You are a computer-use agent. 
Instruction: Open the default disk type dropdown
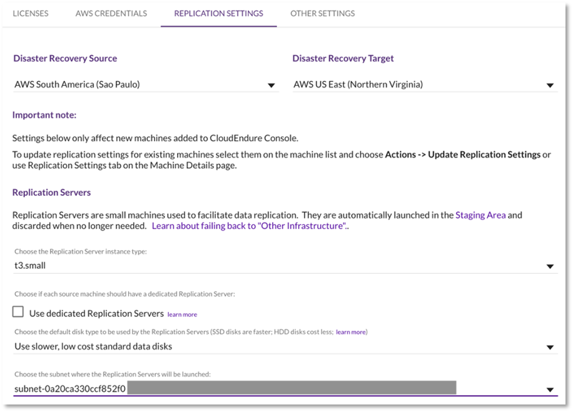(285, 346)
